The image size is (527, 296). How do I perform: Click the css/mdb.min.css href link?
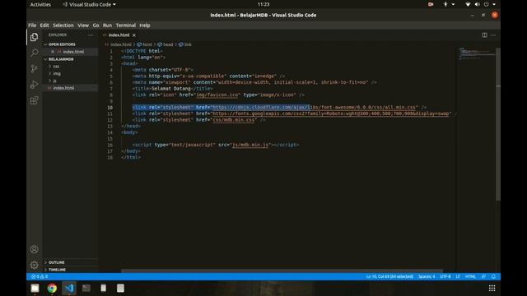(x=234, y=120)
